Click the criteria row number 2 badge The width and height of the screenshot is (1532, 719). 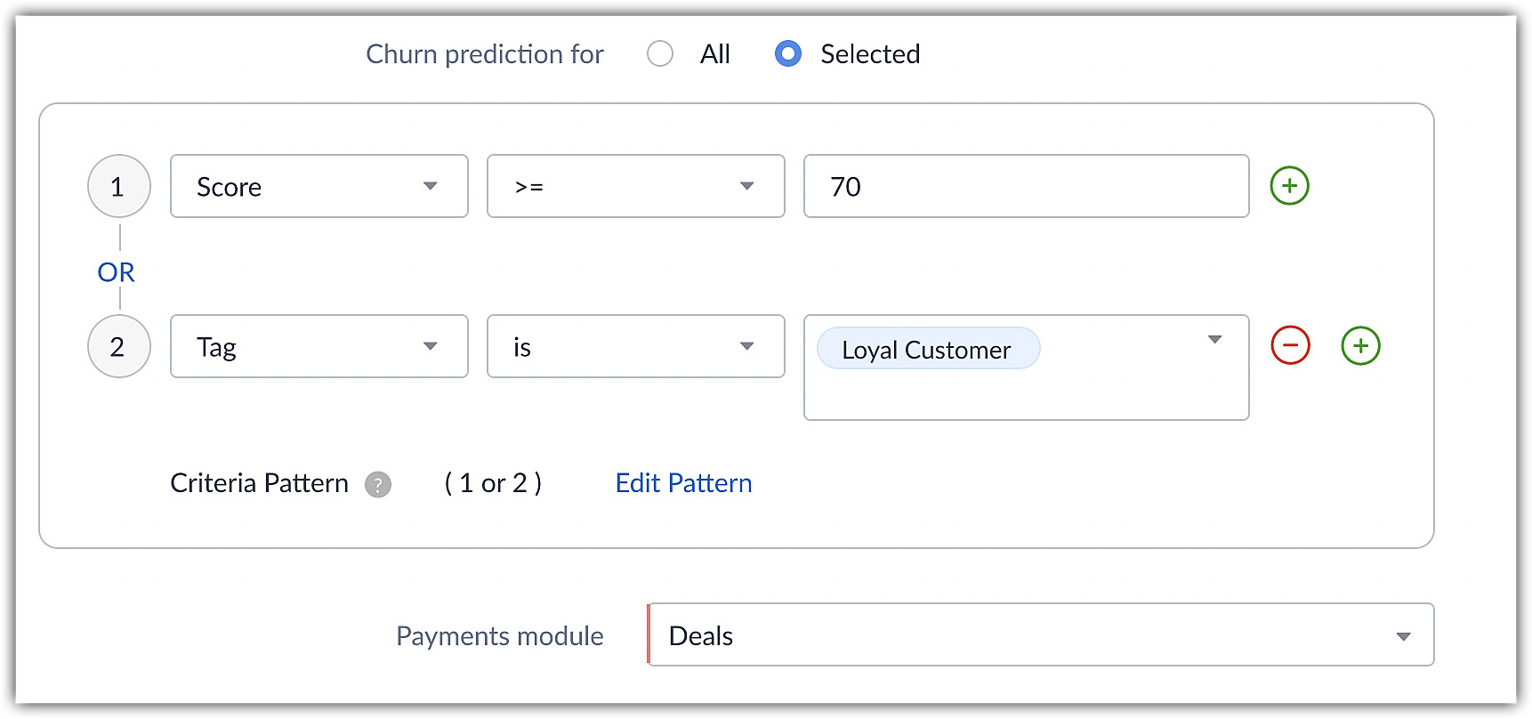coord(118,346)
